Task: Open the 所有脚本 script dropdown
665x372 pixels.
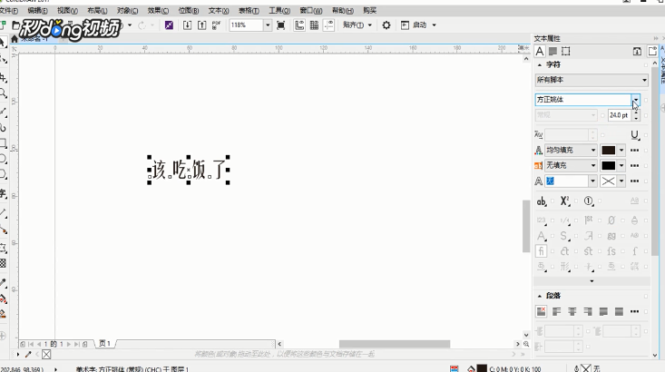Action: [592, 80]
